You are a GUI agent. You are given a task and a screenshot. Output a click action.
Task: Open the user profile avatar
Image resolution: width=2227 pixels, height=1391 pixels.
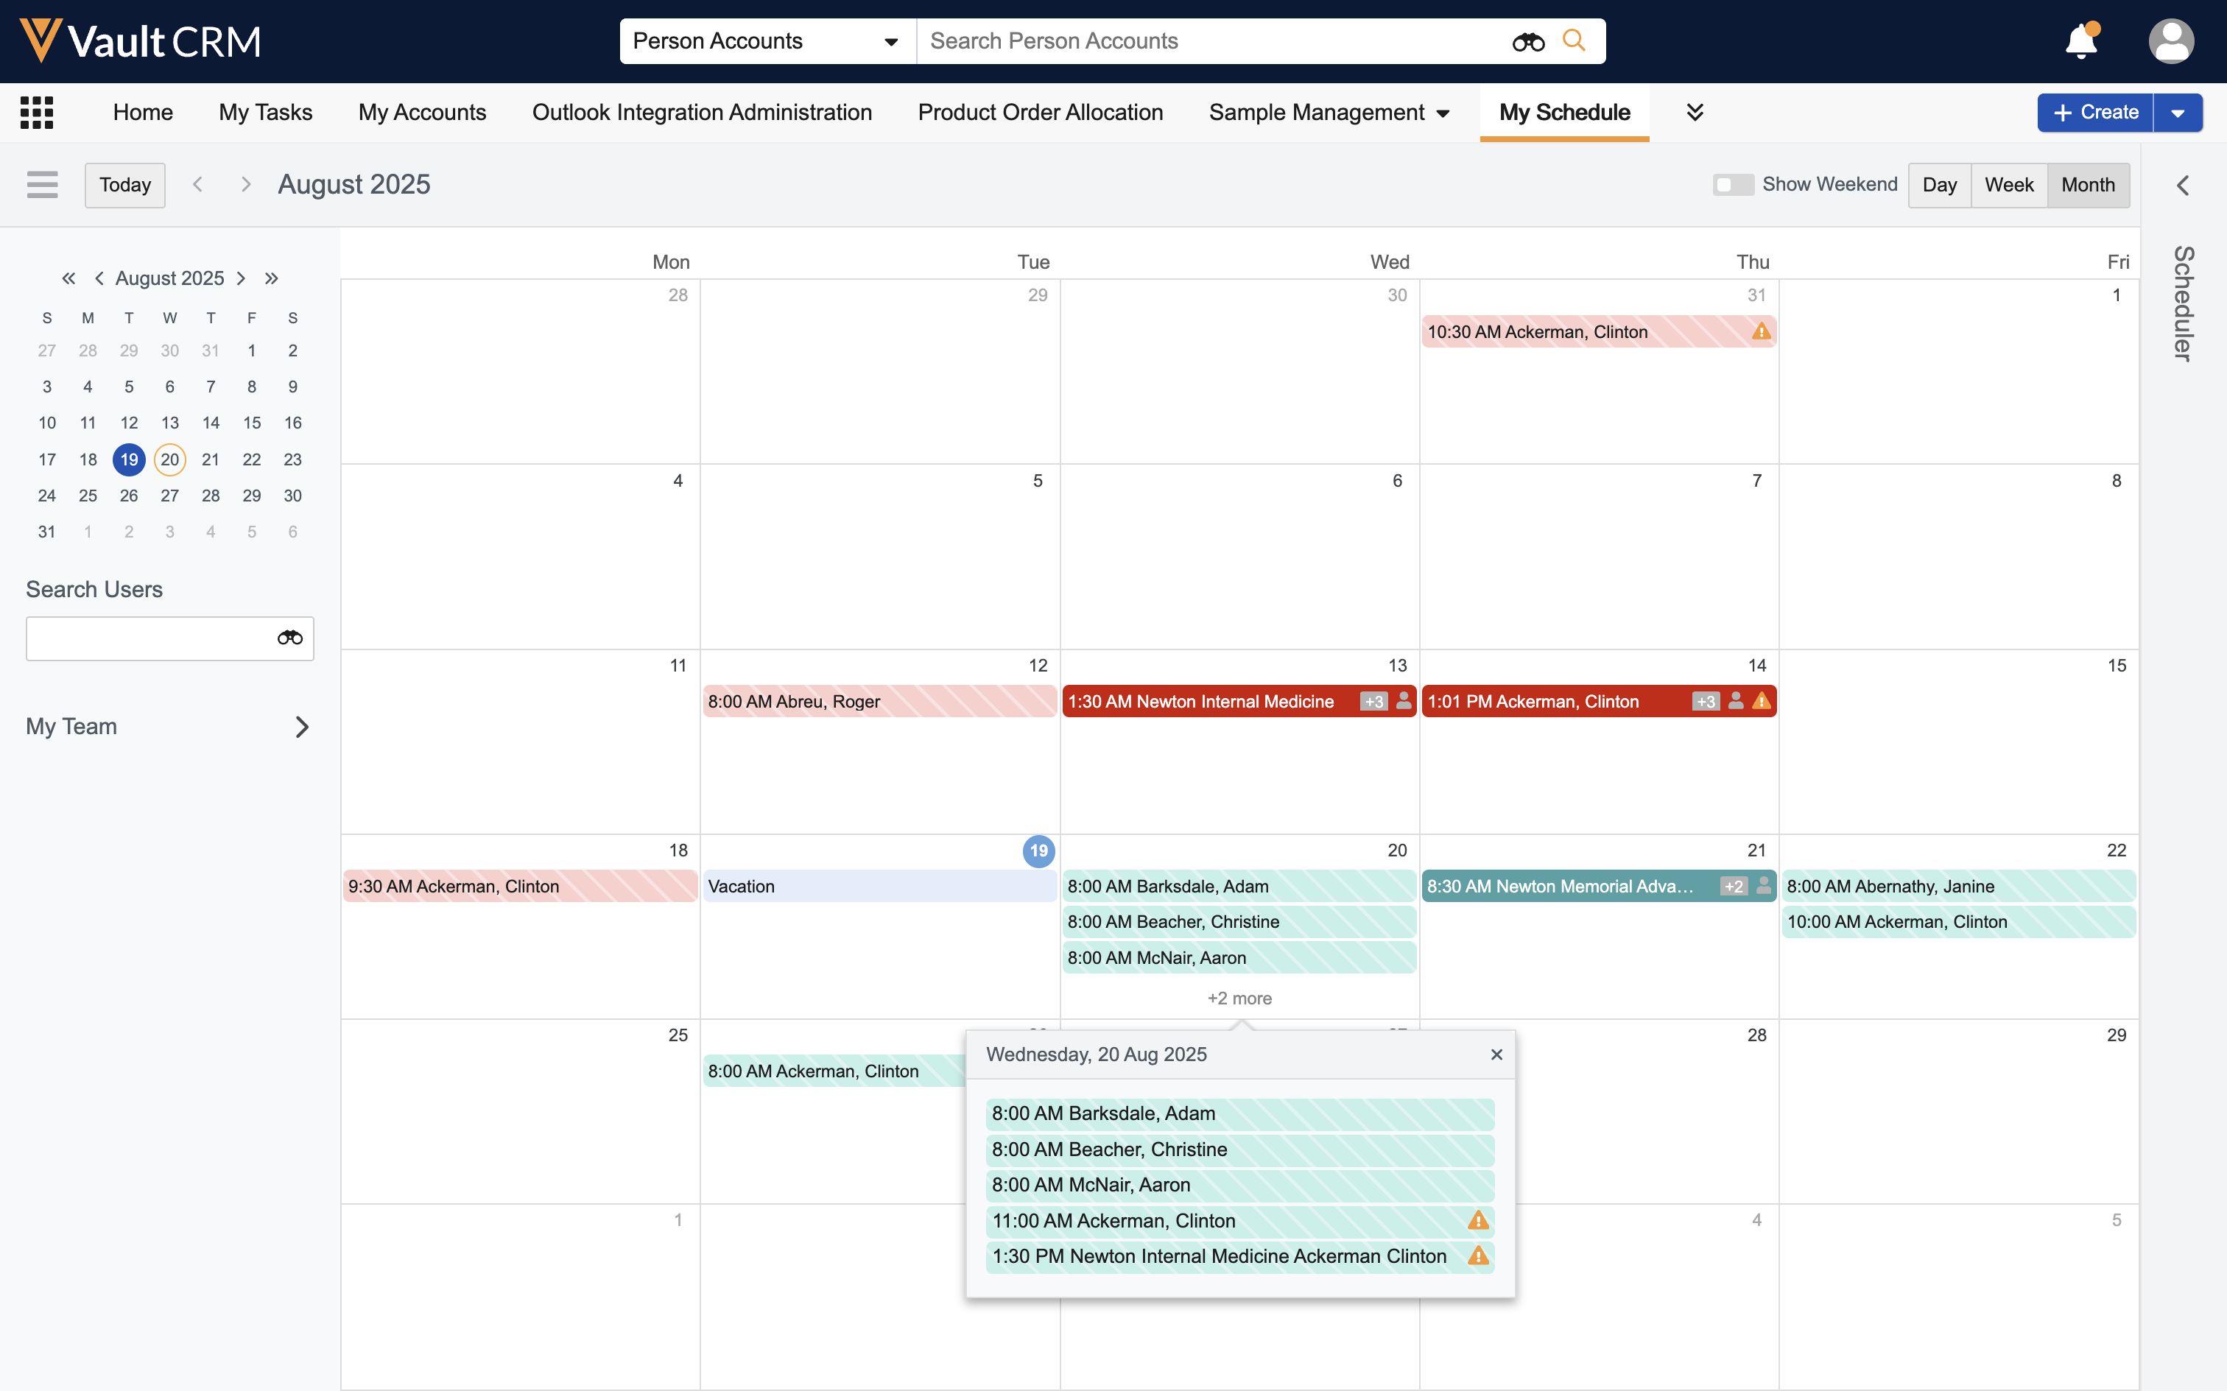point(2170,41)
